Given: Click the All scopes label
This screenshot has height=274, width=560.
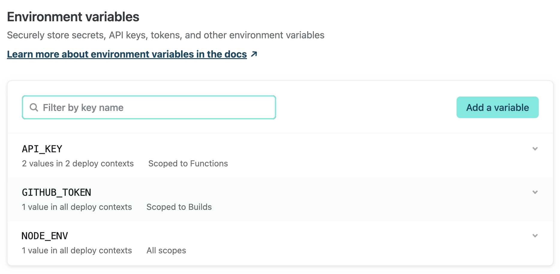Looking at the screenshot, I should tap(166, 251).
